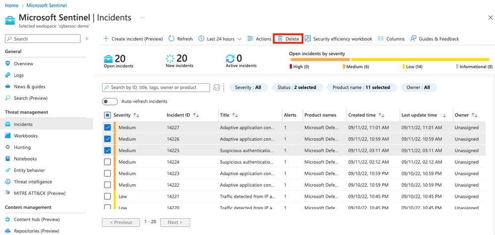Click the Incidents briefcase icon in sidebar
Screen dimensions: 495x235
point(8,124)
